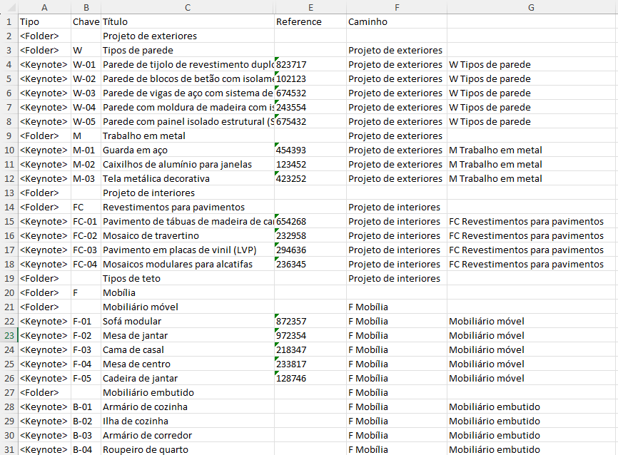Click the Caminho header cell
The image size is (618, 455).
click(x=396, y=21)
